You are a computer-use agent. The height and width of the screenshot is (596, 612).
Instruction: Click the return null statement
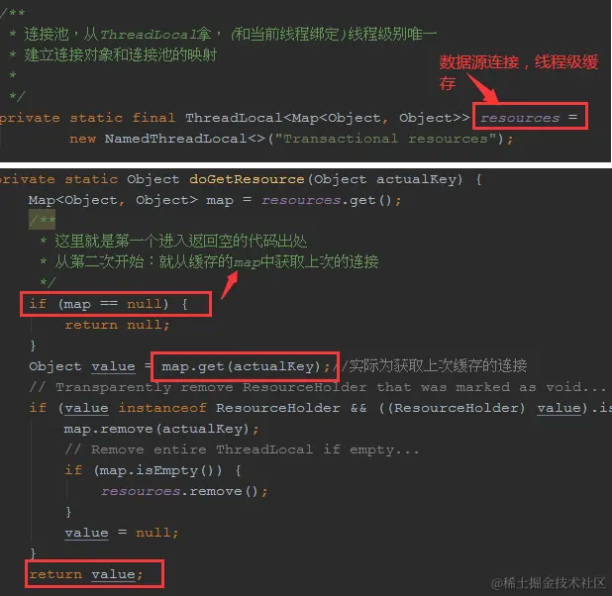pyautogui.click(x=117, y=325)
